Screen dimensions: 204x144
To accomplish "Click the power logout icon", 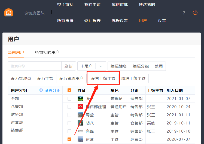I will [x=195, y=12].
